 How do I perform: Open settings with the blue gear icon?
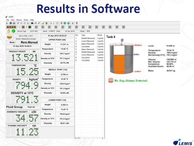tap(68, 23)
